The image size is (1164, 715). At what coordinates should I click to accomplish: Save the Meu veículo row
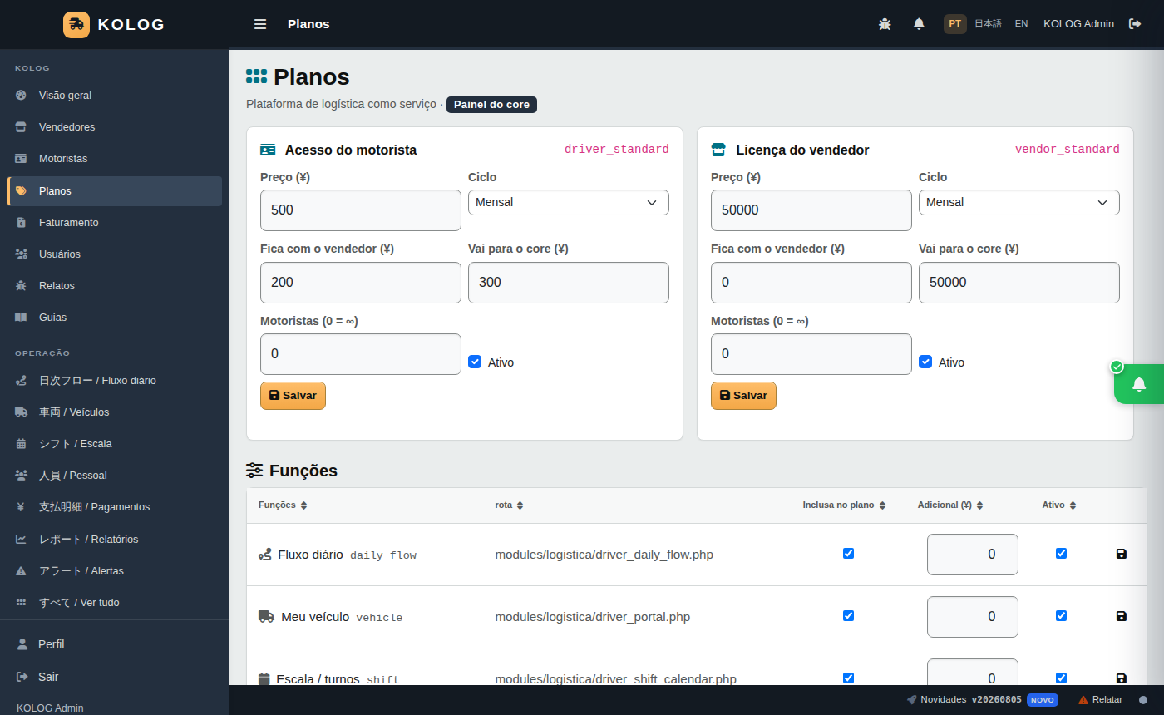point(1122,616)
